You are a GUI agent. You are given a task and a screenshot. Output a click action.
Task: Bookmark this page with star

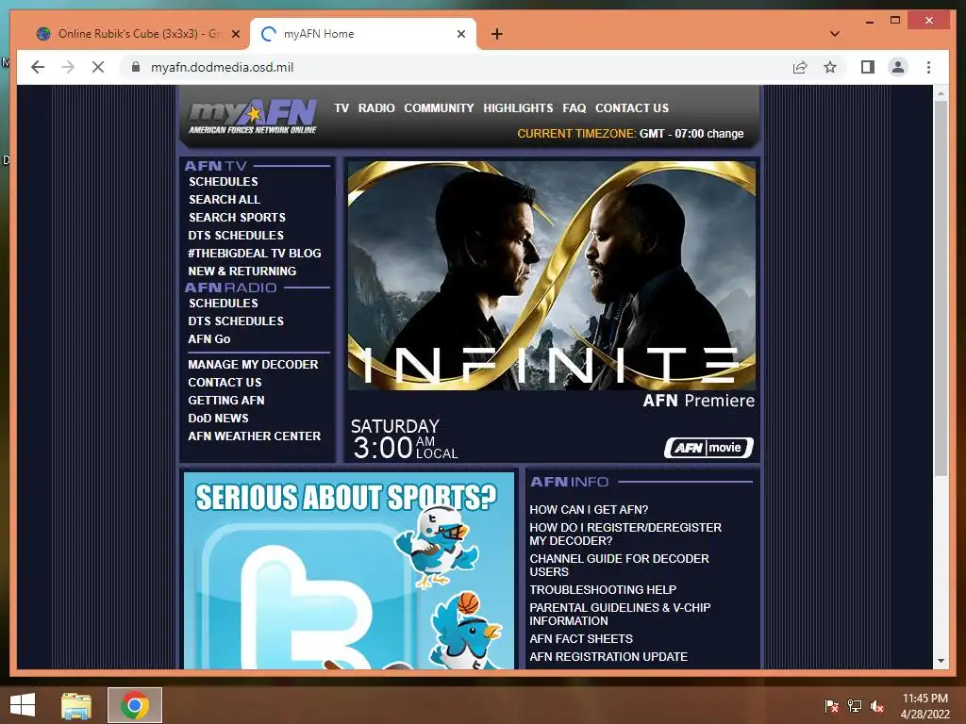[x=830, y=67]
